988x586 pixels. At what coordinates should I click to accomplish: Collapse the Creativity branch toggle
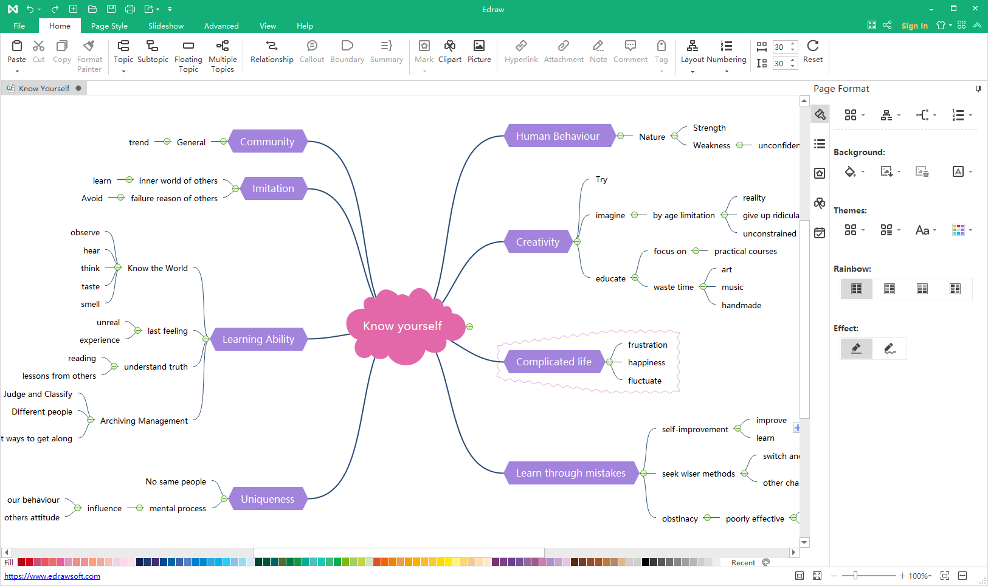(577, 242)
